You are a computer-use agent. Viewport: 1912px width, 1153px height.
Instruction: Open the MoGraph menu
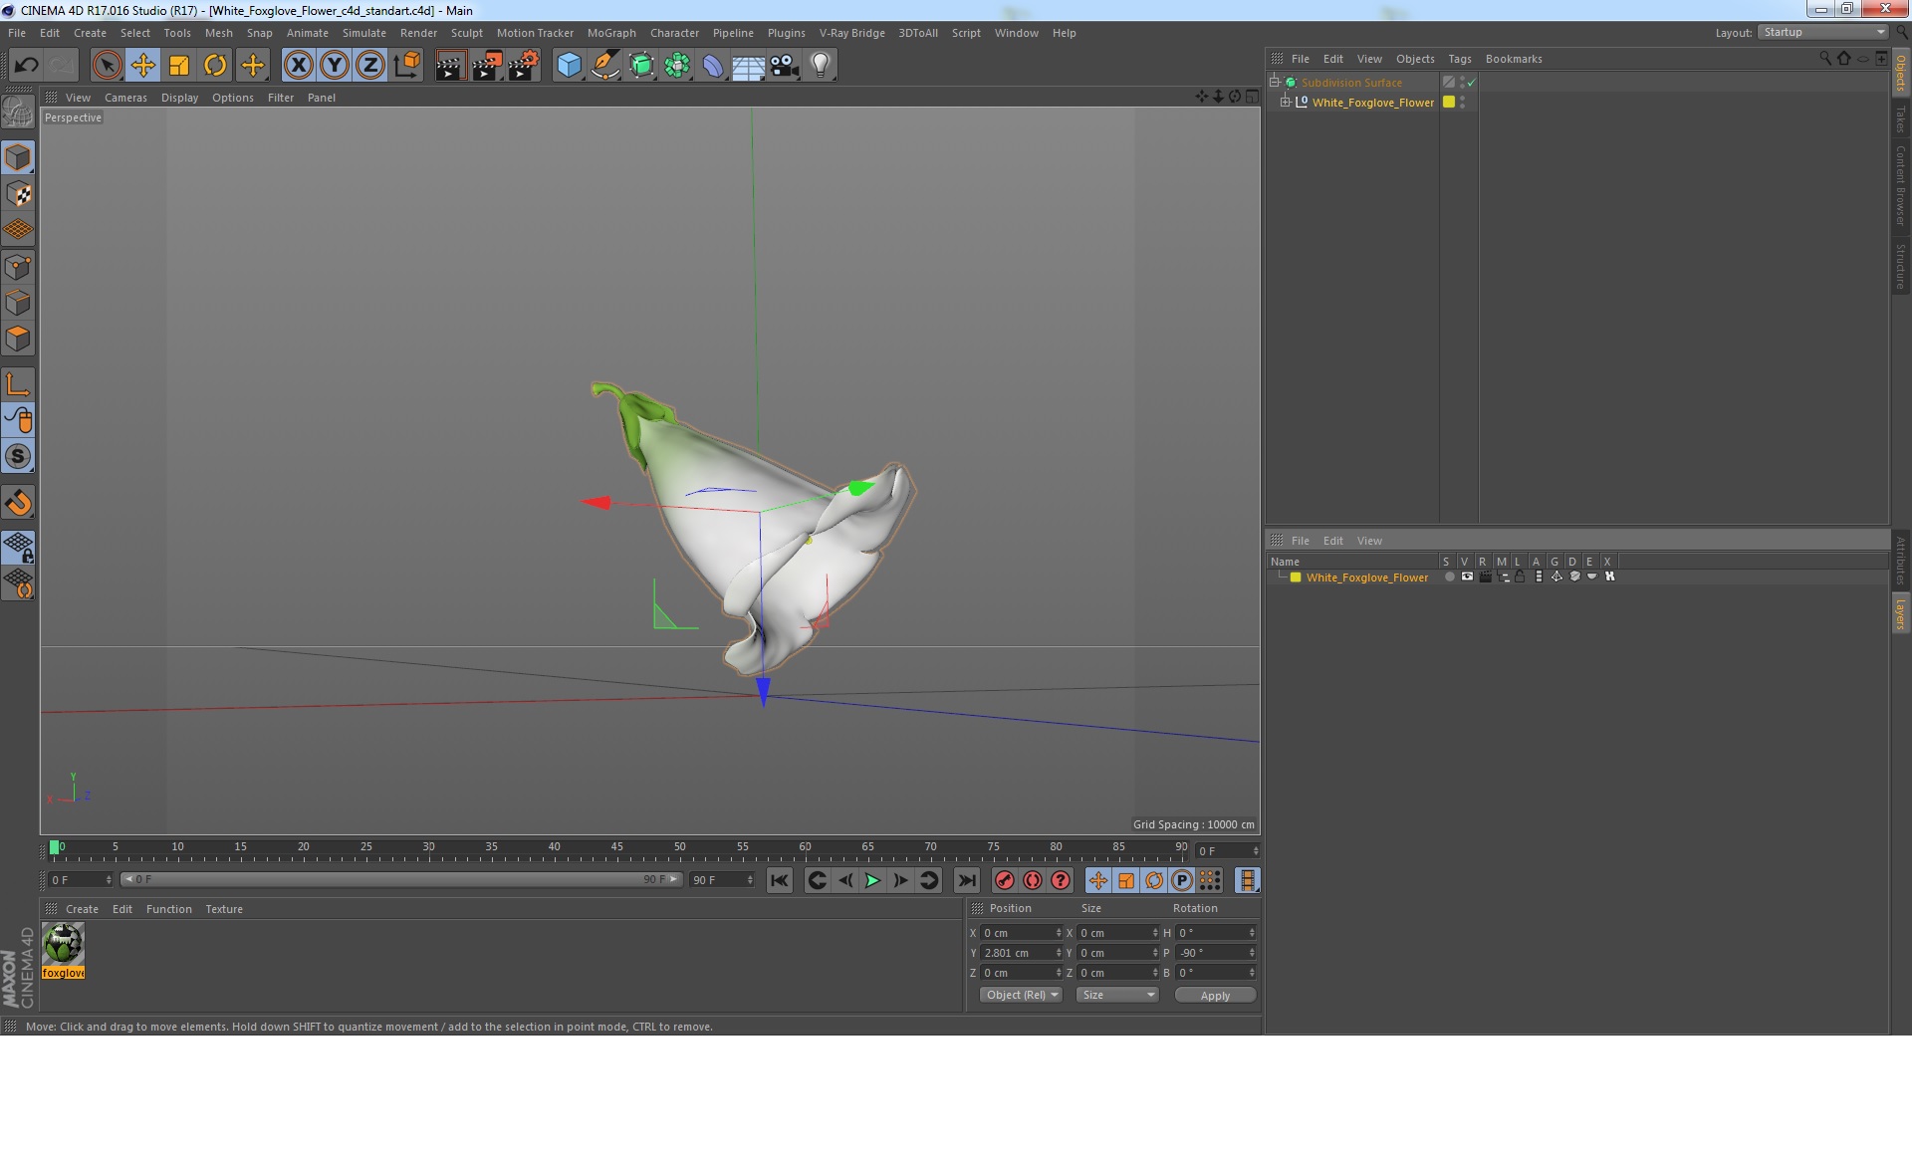point(610,33)
